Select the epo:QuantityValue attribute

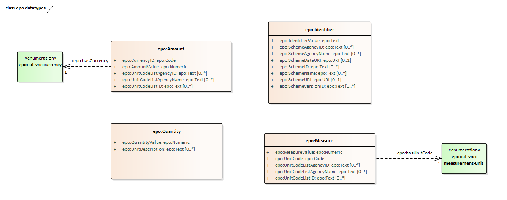click(x=156, y=143)
